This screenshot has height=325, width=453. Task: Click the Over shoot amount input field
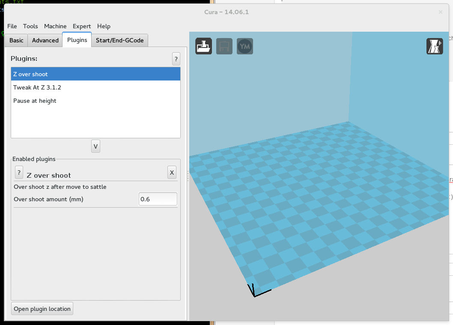pyautogui.click(x=158, y=199)
